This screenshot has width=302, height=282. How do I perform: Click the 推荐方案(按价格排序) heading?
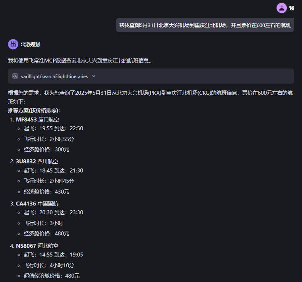tap(34, 110)
